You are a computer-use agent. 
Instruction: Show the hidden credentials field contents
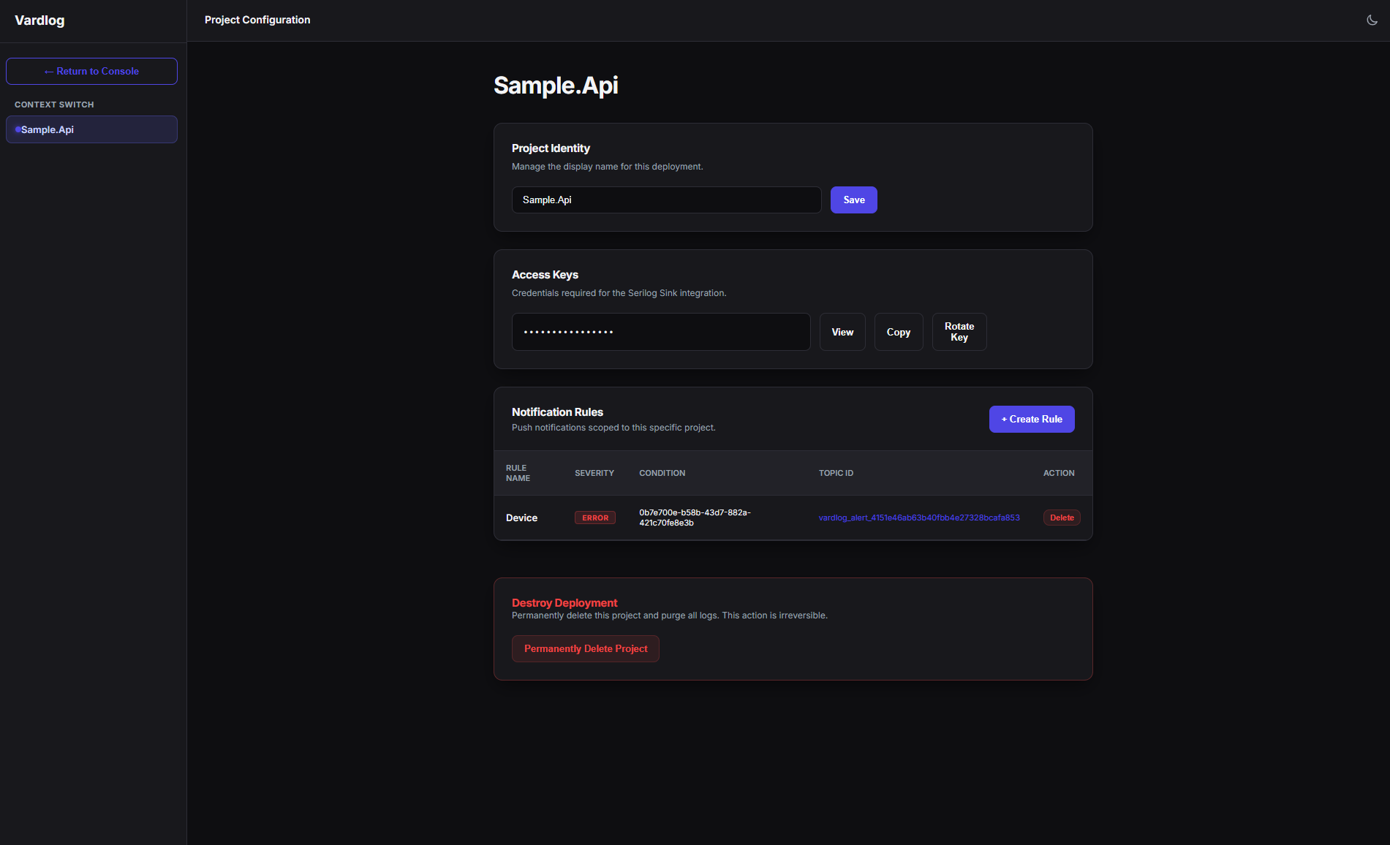842,331
